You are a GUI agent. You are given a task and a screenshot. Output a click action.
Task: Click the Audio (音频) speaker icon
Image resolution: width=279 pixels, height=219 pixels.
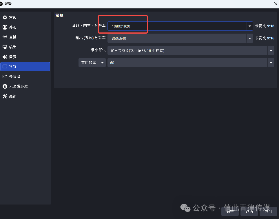click(x=5, y=57)
